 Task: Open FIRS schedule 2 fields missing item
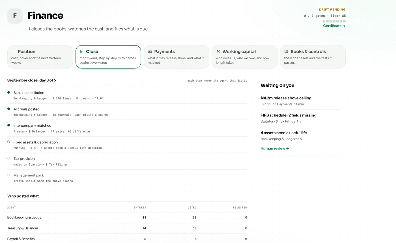pyautogui.click(x=301, y=118)
